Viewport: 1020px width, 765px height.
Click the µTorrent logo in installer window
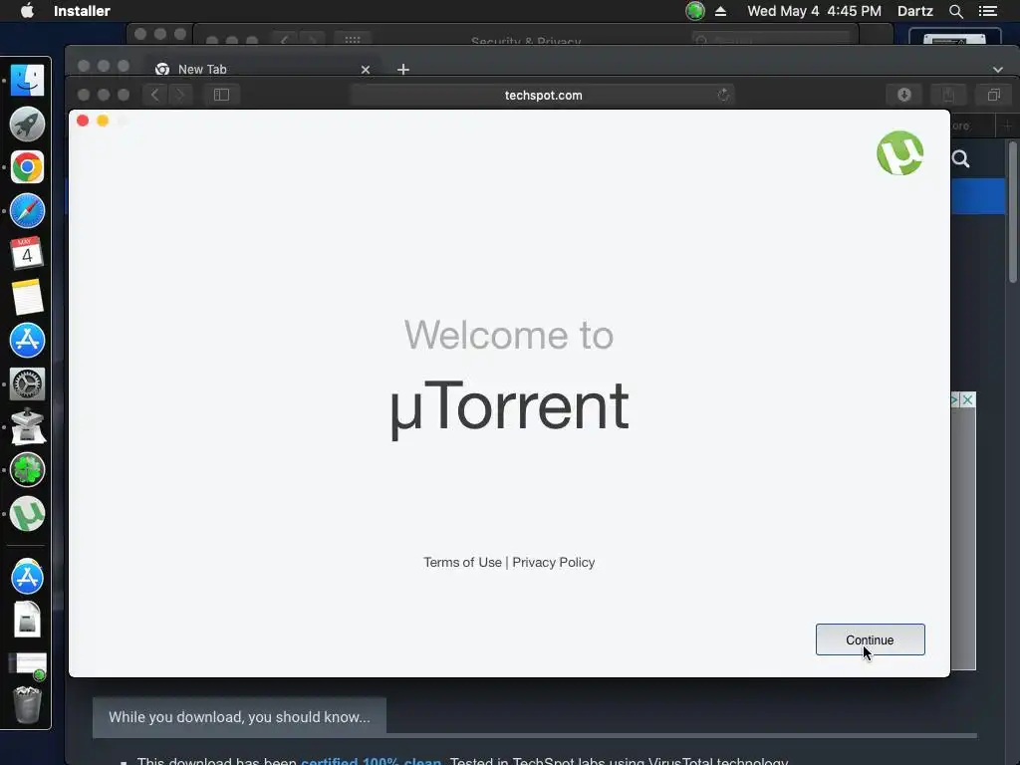tap(899, 153)
